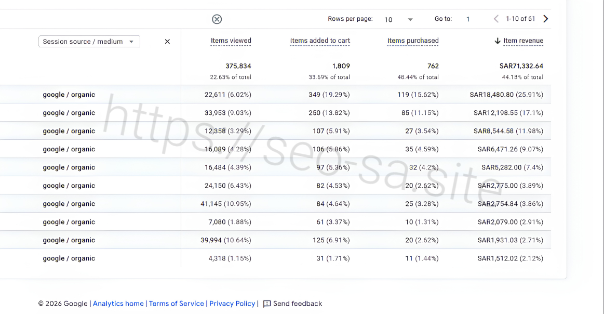This screenshot has height=314, width=604.
Task: Select the row with 41,145 items viewed
Action: click(x=275, y=204)
